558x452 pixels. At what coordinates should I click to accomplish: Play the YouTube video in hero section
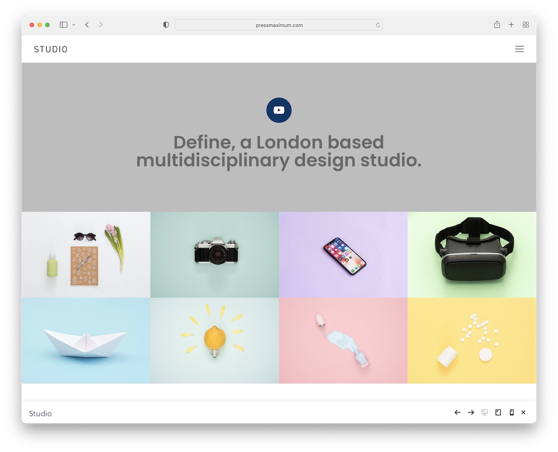(279, 110)
